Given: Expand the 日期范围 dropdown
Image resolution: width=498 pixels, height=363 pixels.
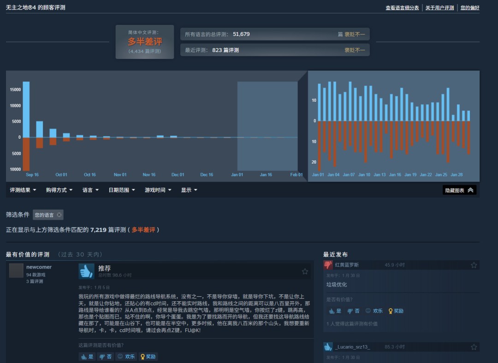Looking at the screenshot, I should tap(120, 190).
